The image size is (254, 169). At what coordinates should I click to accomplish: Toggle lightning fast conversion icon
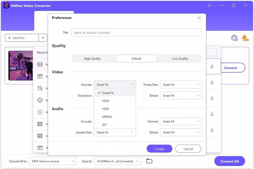pyautogui.click(x=245, y=38)
